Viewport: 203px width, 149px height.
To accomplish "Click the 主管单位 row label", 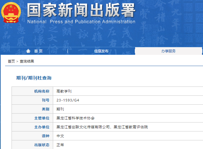I will tap(42, 118).
